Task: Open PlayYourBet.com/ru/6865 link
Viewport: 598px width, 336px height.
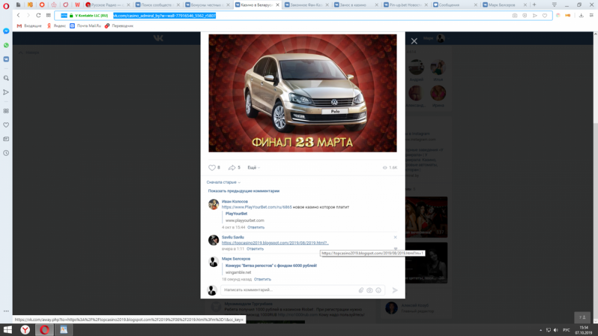Action: point(257,207)
